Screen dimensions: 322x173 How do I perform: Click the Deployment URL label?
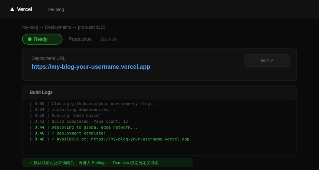pos(48,58)
